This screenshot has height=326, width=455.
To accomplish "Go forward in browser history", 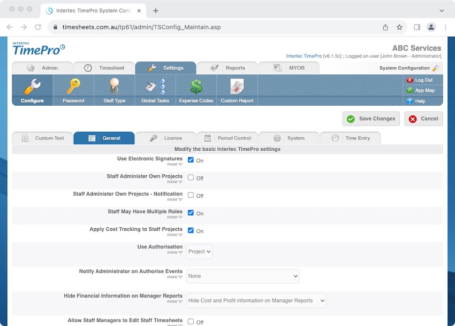I will (24, 27).
